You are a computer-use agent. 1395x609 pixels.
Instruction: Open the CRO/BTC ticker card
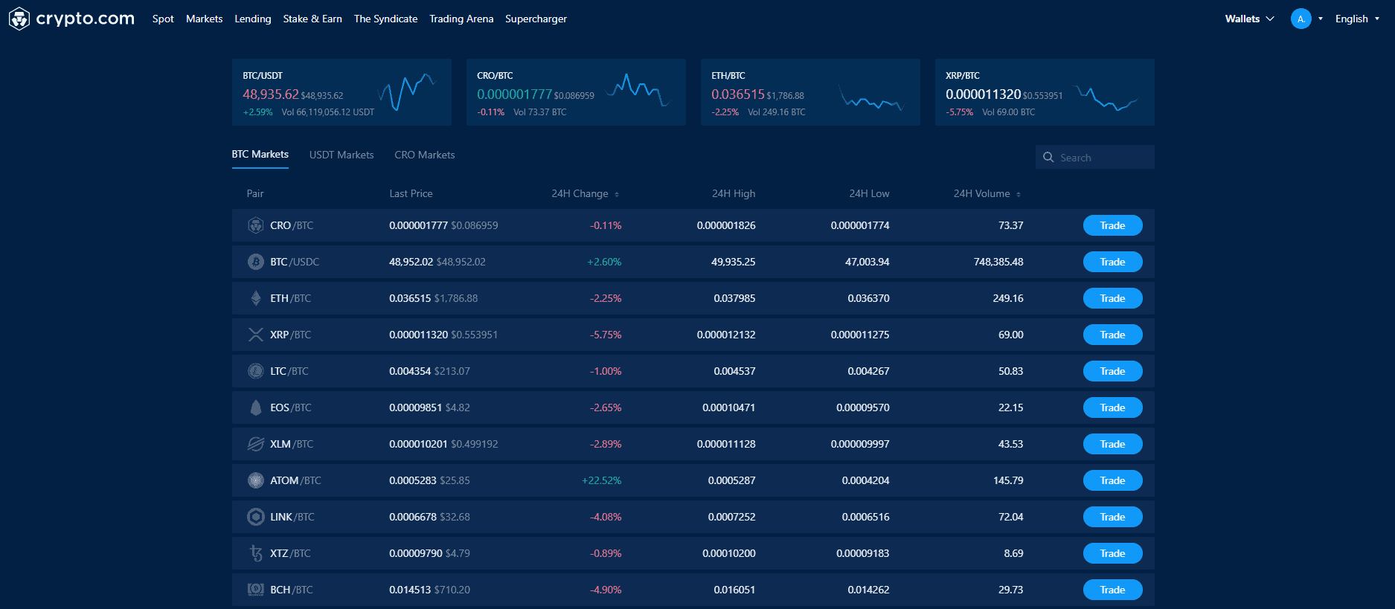pyautogui.click(x=576, y=92)
